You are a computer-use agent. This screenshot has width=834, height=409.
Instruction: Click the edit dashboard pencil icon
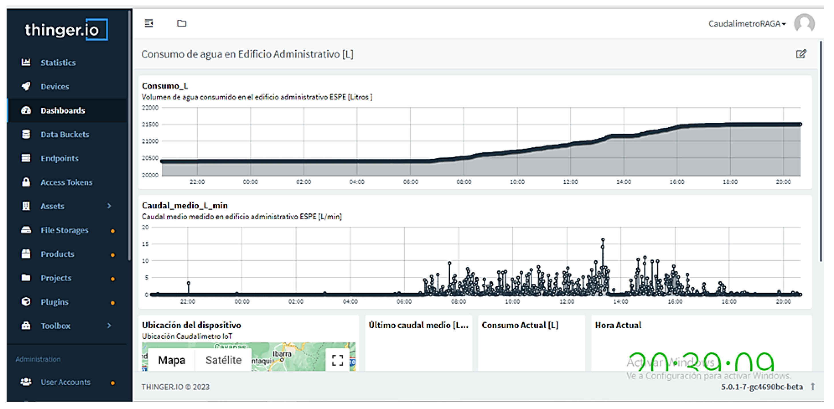tap(801, 54)
